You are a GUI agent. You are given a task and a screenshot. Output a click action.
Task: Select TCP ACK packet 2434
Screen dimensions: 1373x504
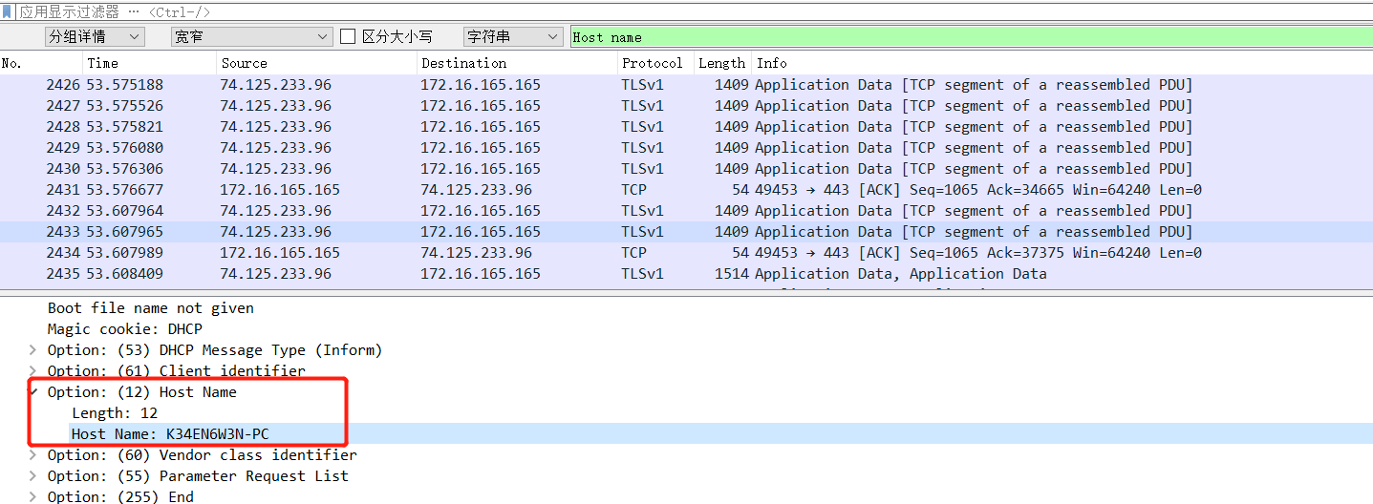(686, 253)
